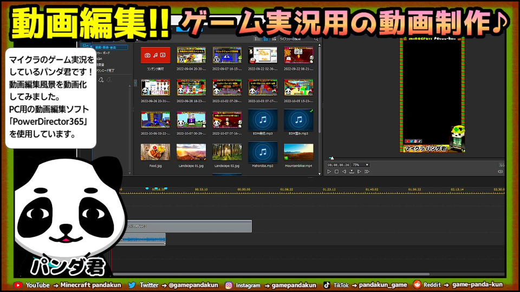Click tag list scroll-up arrow
520x292 pixels.
pyautogui.click(x=129, y=86)
